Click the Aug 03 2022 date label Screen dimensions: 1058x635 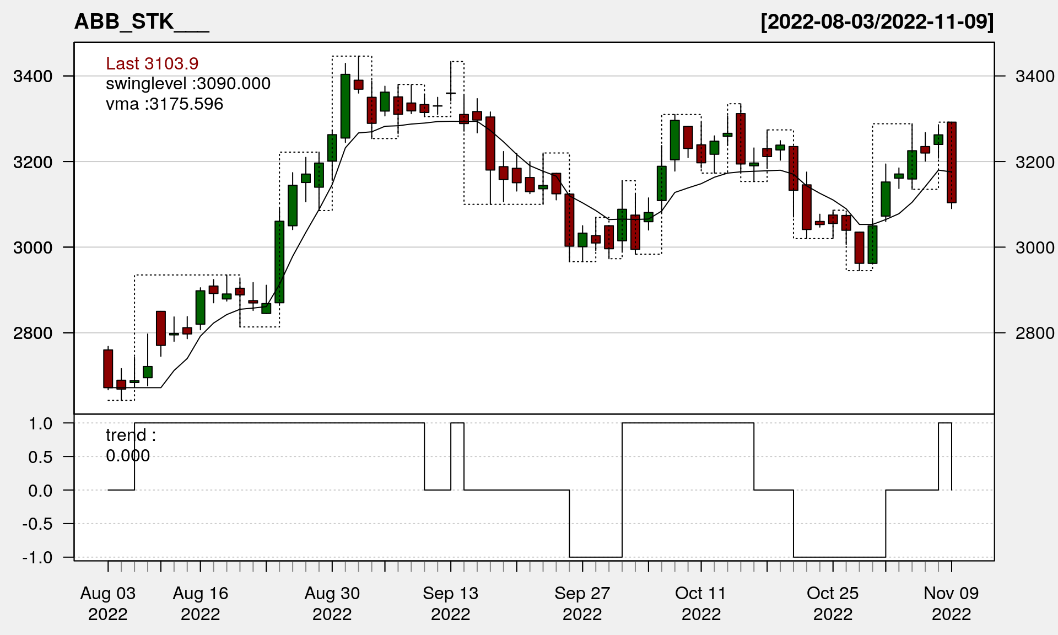pyautogui.click(x=108, y=604)
